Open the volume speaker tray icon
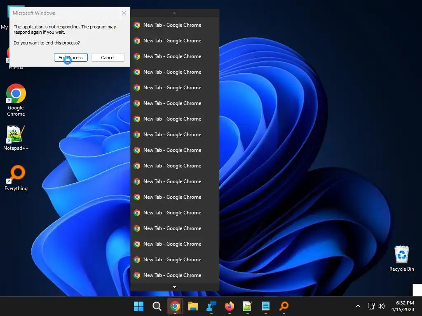422x316 pixels. tap(381, 306)
